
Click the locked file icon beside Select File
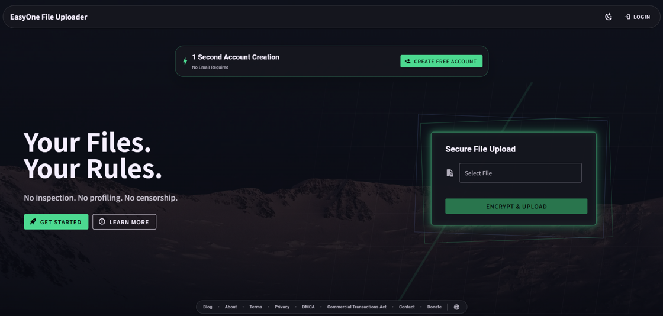coord(450,173)
